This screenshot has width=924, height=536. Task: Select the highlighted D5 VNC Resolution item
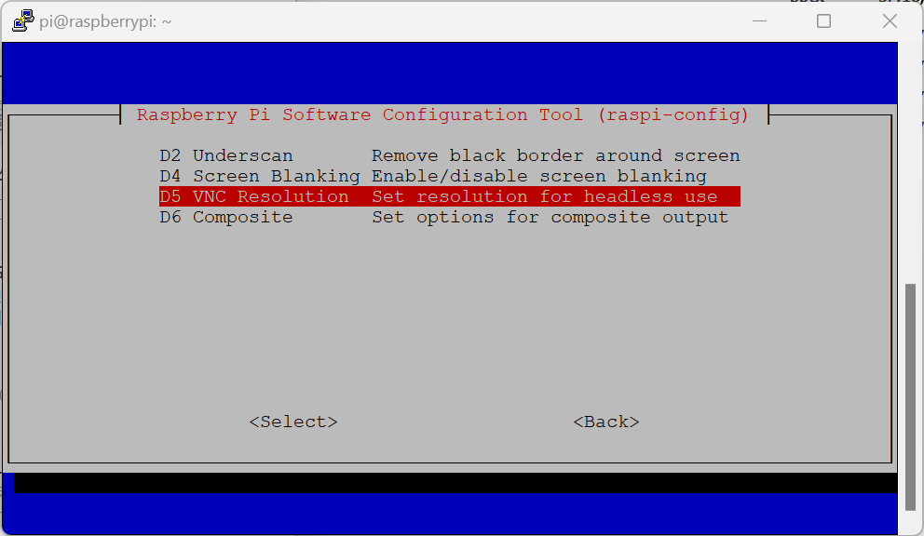450,196
